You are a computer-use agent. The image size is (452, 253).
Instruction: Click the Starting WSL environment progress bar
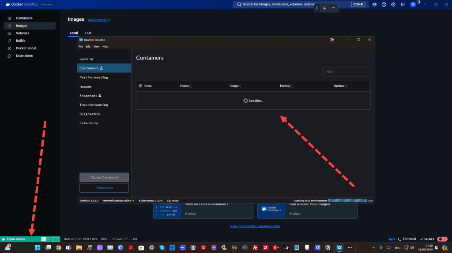click(347, 201)
